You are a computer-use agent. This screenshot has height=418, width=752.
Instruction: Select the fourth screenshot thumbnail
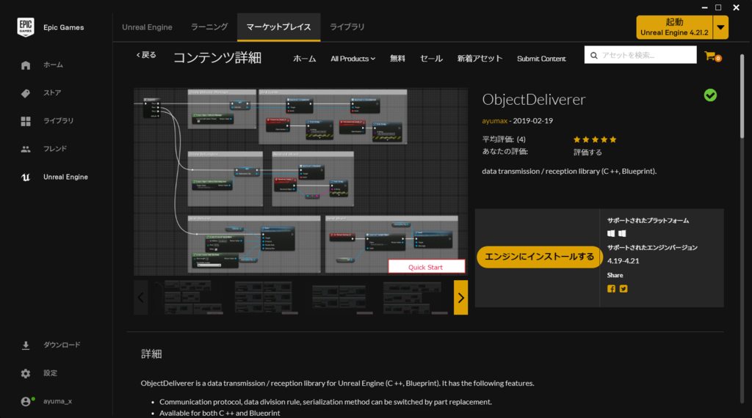(x=414, y=297)
